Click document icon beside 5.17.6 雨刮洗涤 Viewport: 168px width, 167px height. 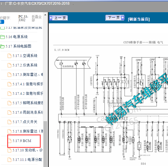(9, 113)
